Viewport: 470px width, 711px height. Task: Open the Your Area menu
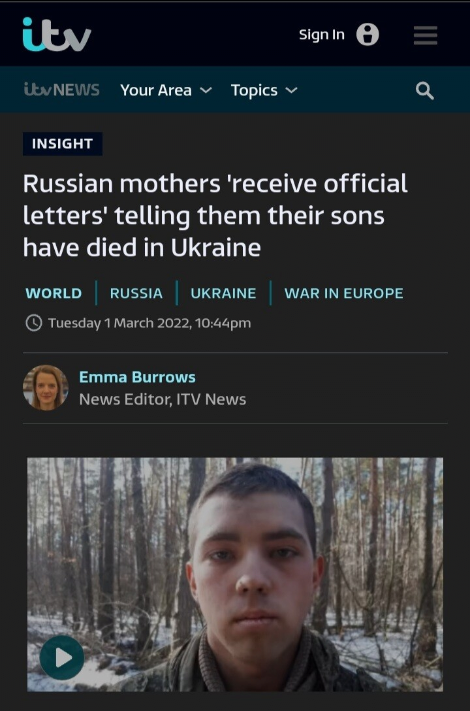(x=166, y=90)
